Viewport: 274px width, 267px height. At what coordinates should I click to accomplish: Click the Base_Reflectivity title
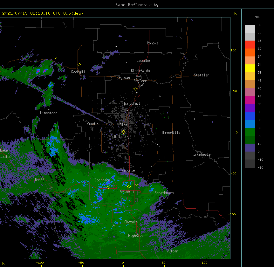click(137, 5)
